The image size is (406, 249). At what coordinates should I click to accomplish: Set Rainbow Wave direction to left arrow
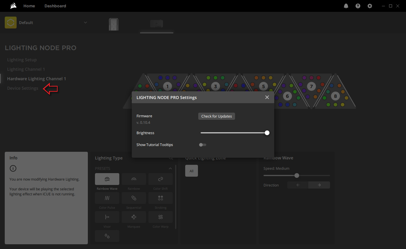pyautogui.click(x=298, y=185)
